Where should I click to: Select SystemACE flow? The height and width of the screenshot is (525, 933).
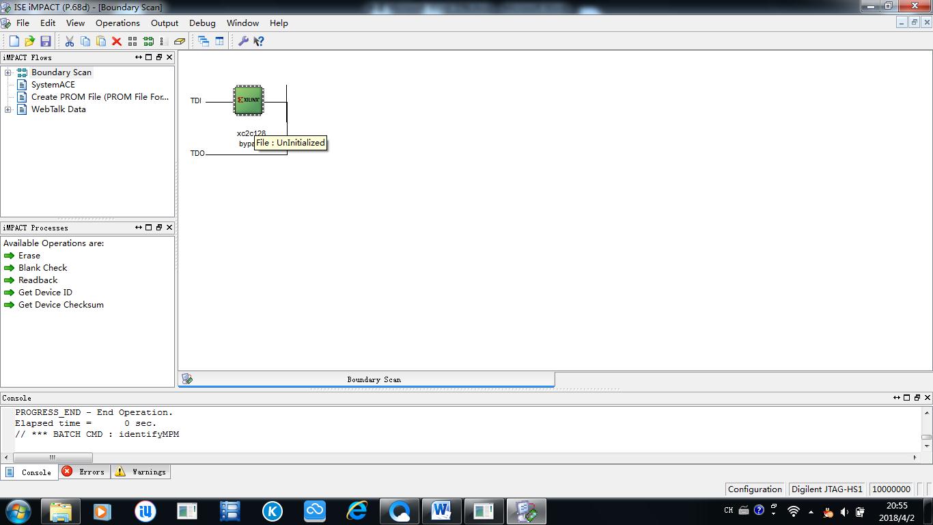tap(53, 85)
